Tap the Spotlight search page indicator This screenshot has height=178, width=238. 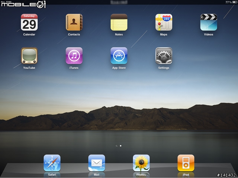[116, 146]
